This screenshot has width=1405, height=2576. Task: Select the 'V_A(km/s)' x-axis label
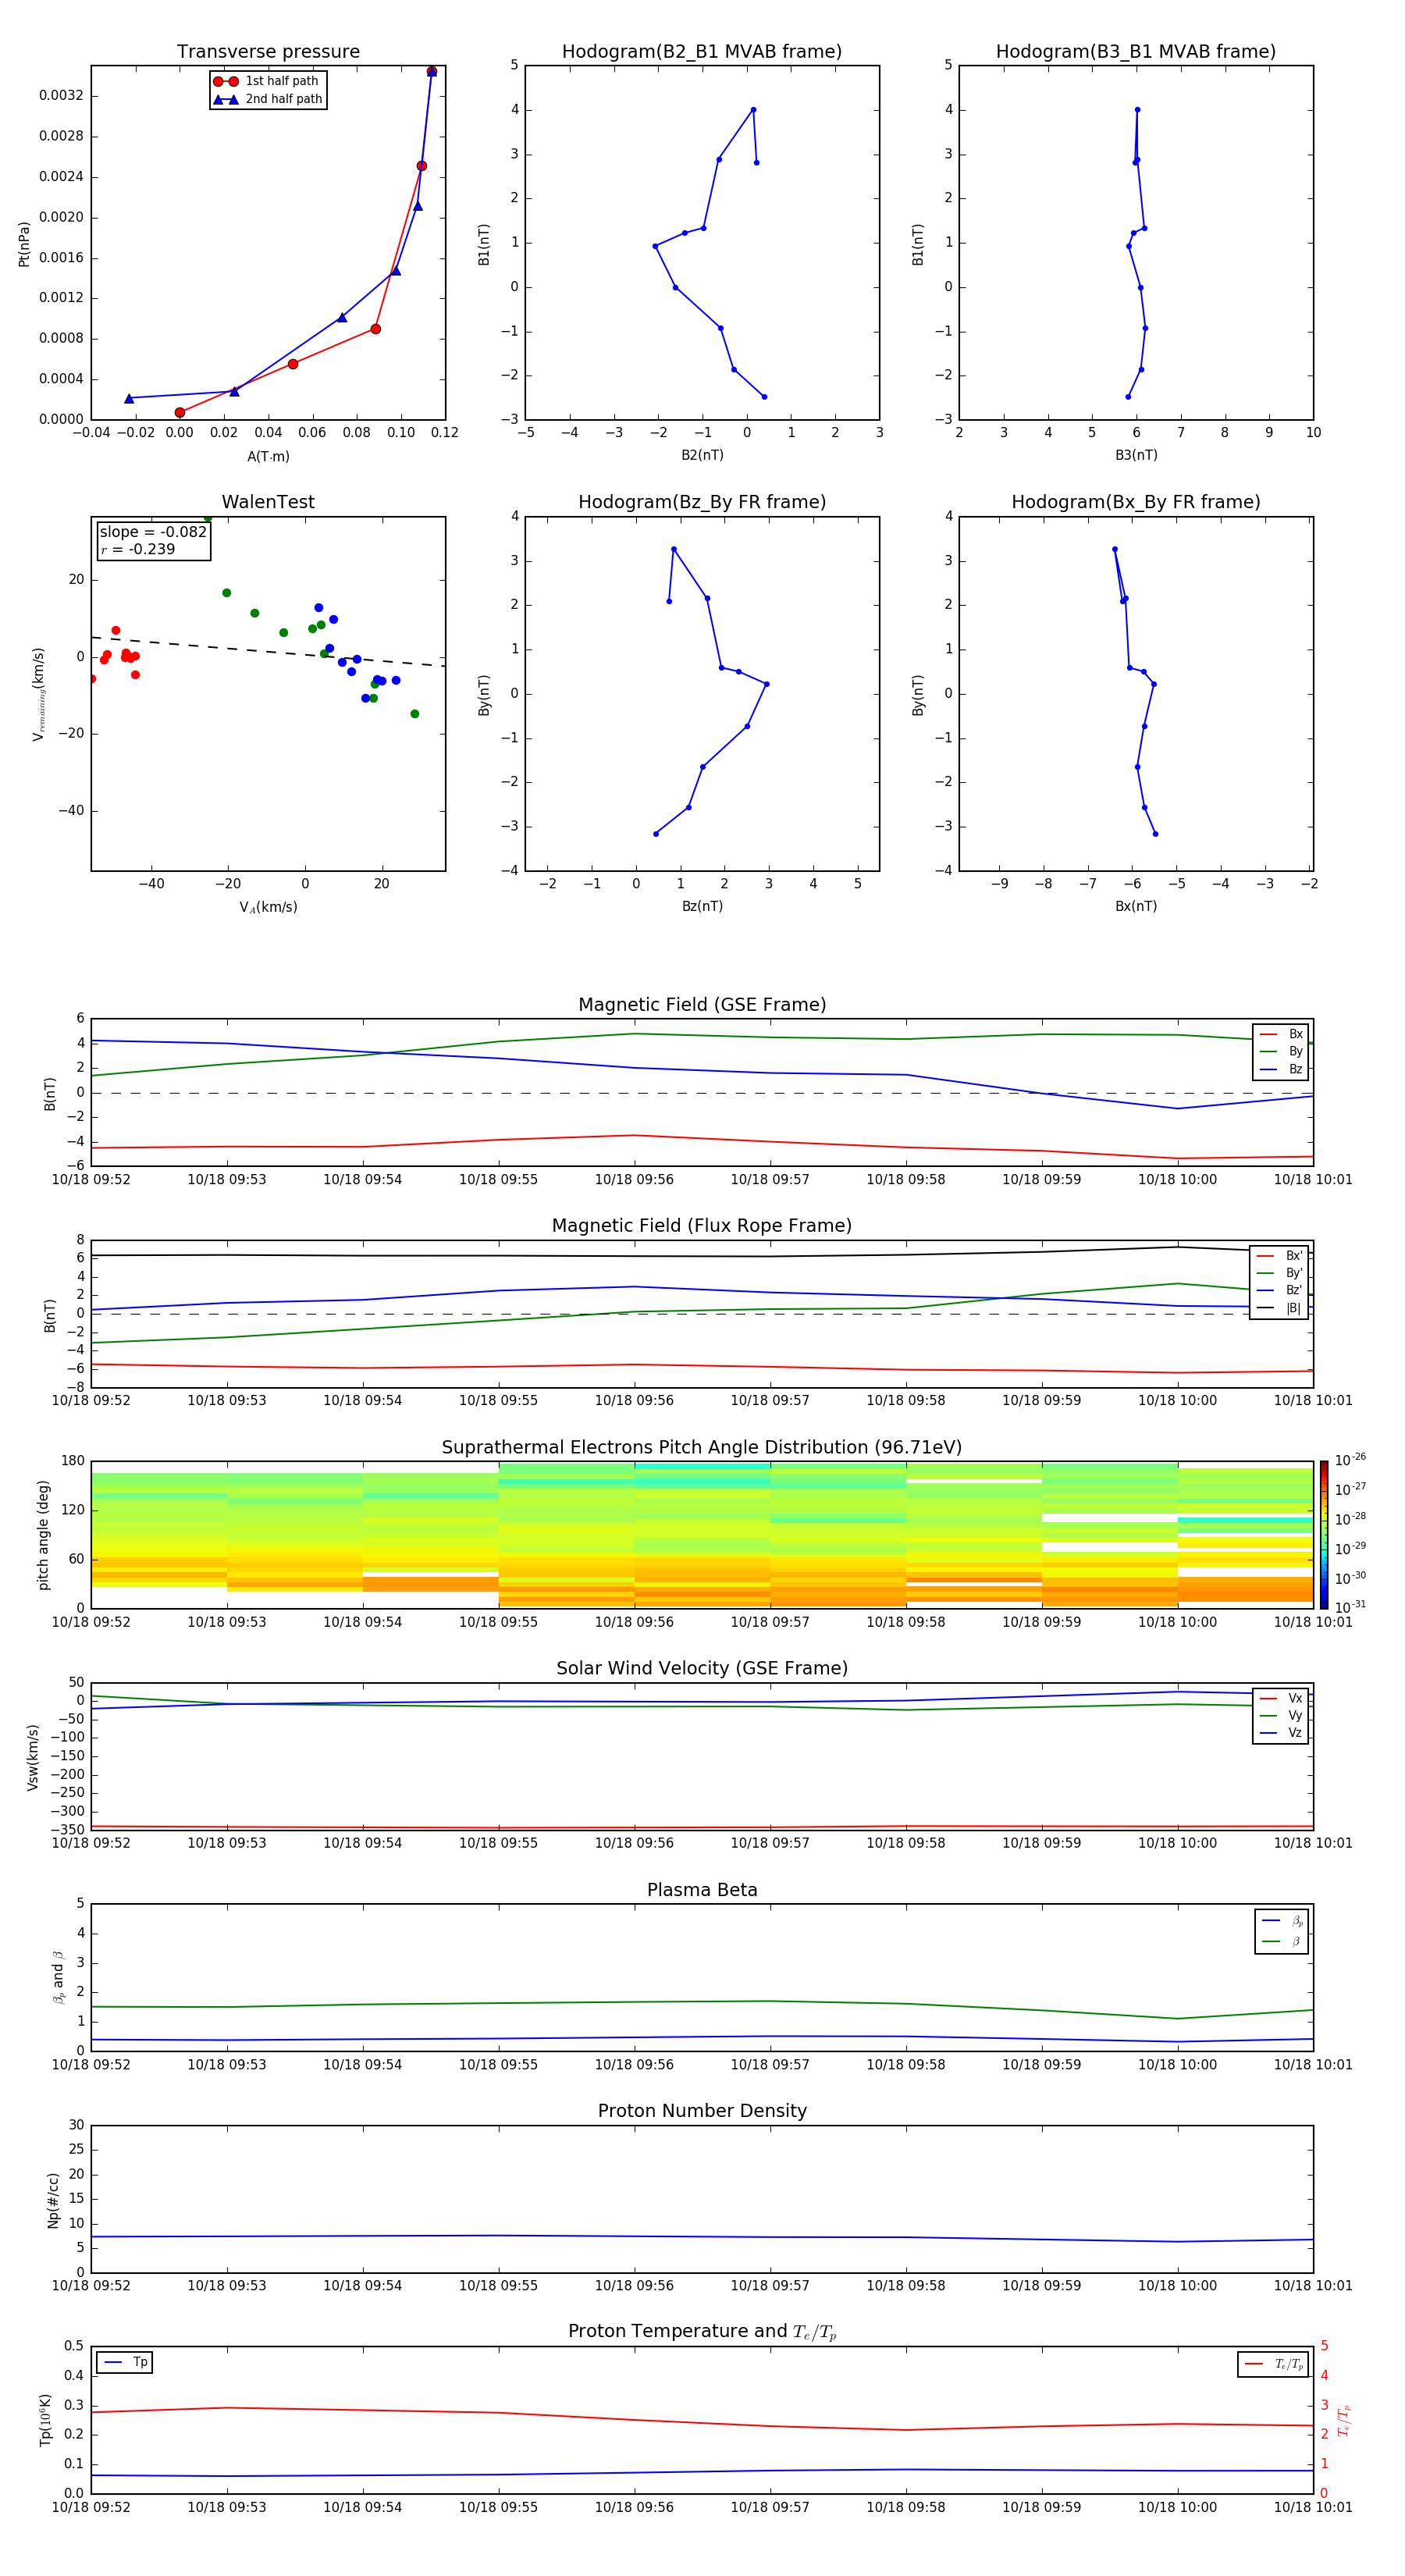(268, 907)
